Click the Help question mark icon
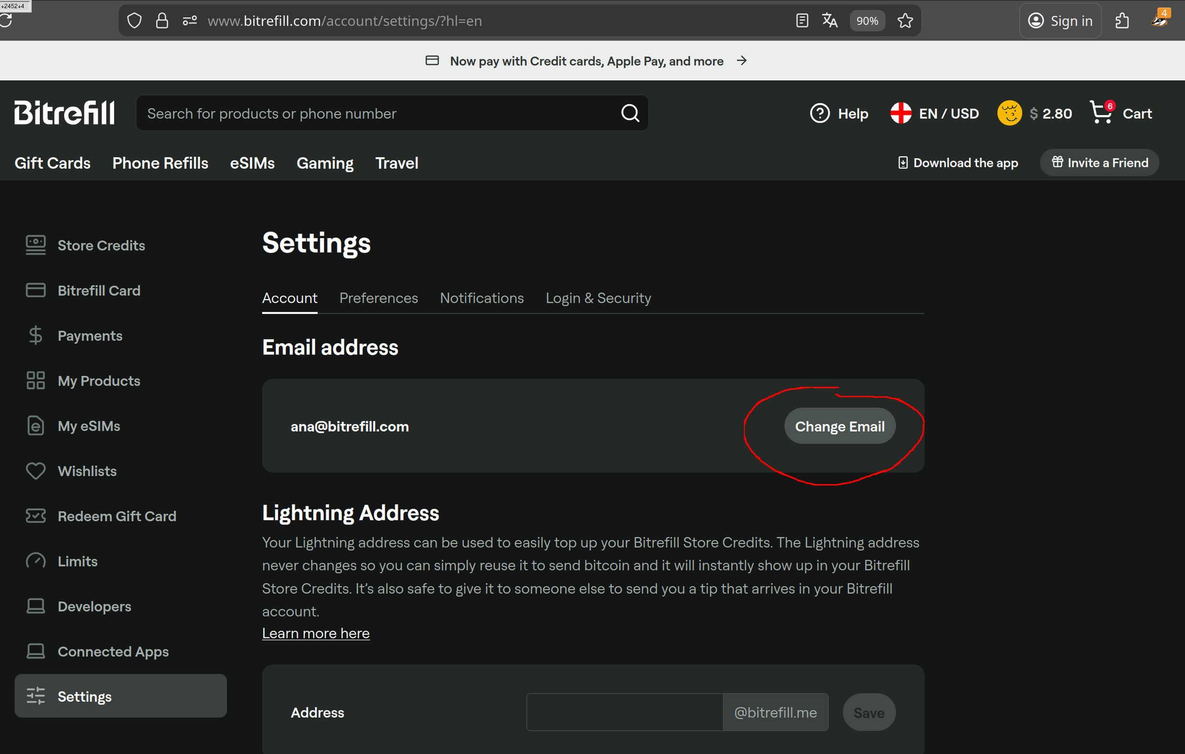The image size is (1185, 754). click(x=820, y=113)
